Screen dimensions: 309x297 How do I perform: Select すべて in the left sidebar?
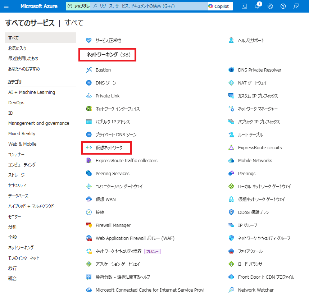point(41,38)
